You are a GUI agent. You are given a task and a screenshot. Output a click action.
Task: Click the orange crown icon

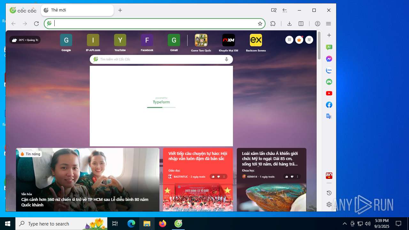299,40
